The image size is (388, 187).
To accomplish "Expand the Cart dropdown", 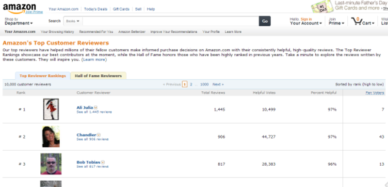I will [368, 23].
